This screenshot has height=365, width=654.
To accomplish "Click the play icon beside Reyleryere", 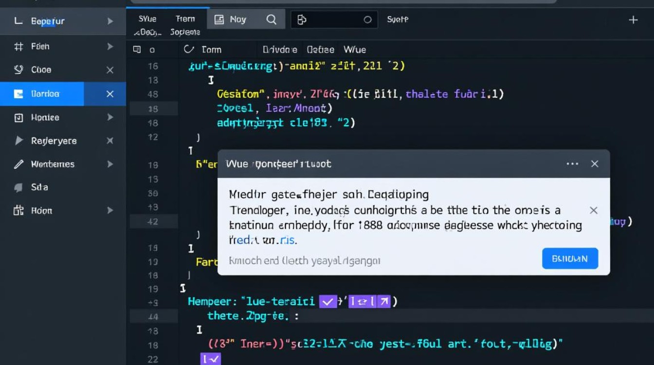I will (x=18, y=141).
